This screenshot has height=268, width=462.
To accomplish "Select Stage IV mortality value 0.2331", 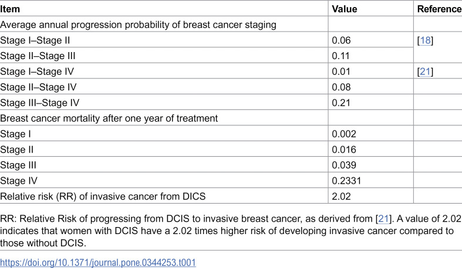I will (346, 181).
